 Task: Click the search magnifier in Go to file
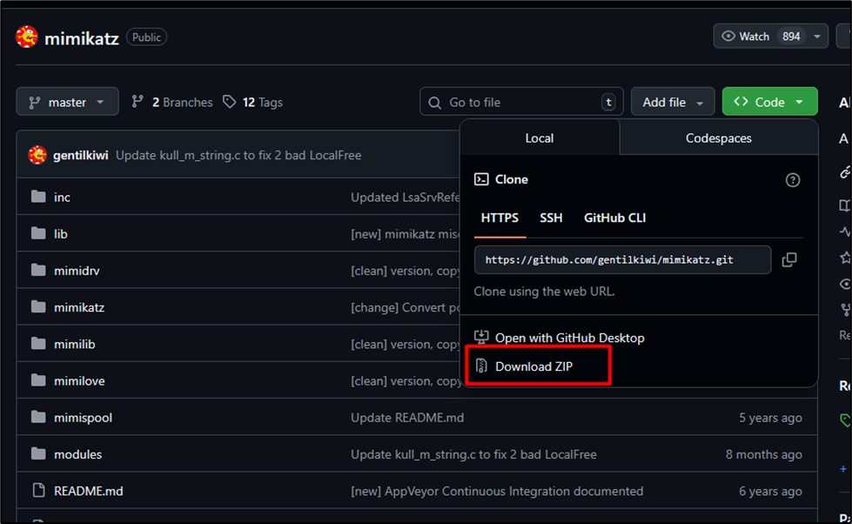(x=434, y=102)
